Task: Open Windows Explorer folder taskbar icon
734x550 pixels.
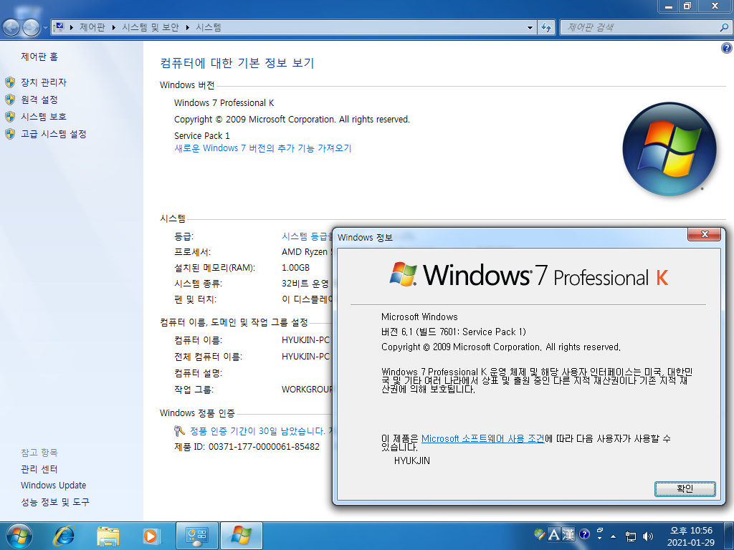Action: coord(108,536)
